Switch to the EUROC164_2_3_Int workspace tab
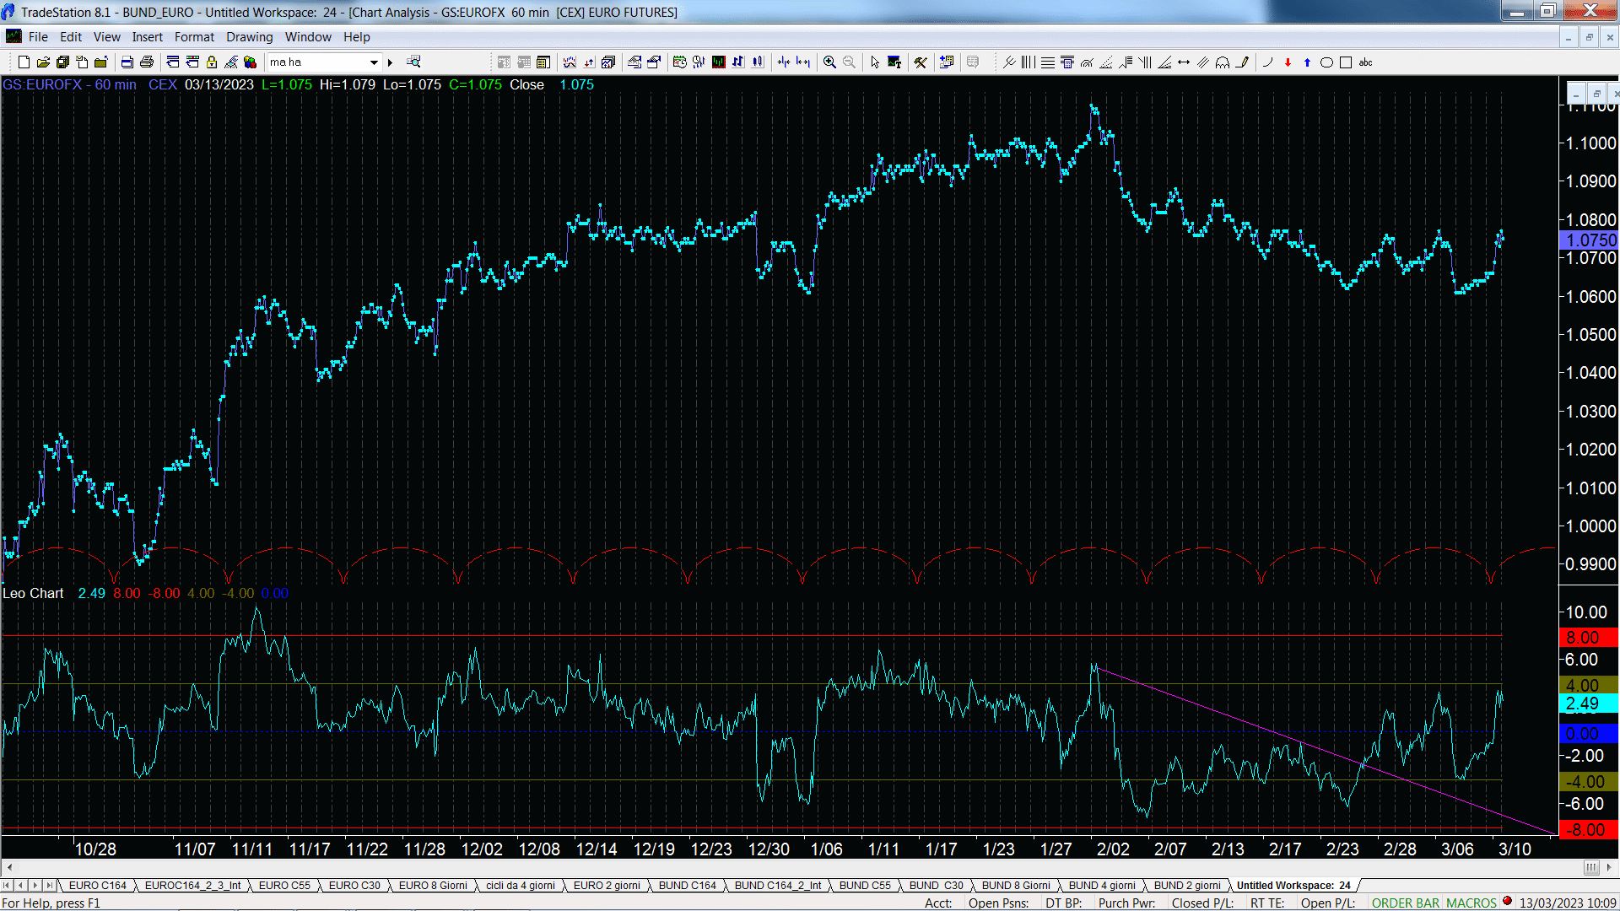Viewport: 1620px width, 911px height. [193, 886]
